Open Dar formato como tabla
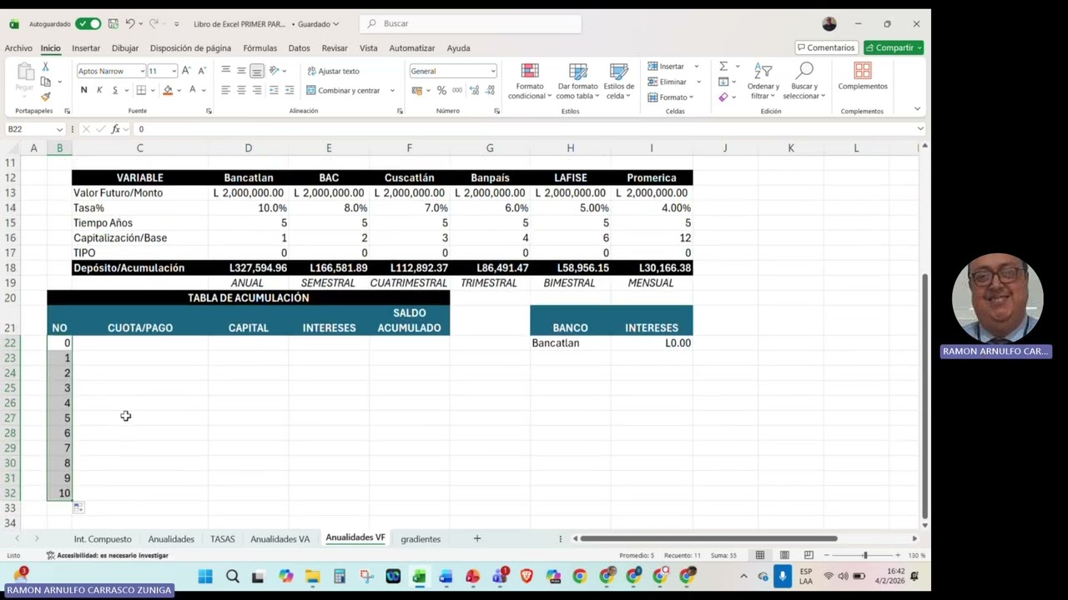1068x600 pixels. 577,82
